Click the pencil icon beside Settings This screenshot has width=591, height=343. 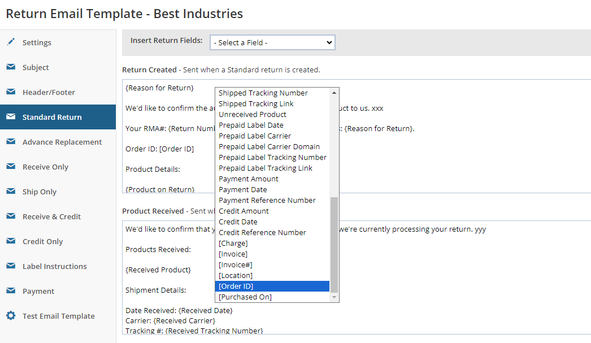tap(11, 42)
